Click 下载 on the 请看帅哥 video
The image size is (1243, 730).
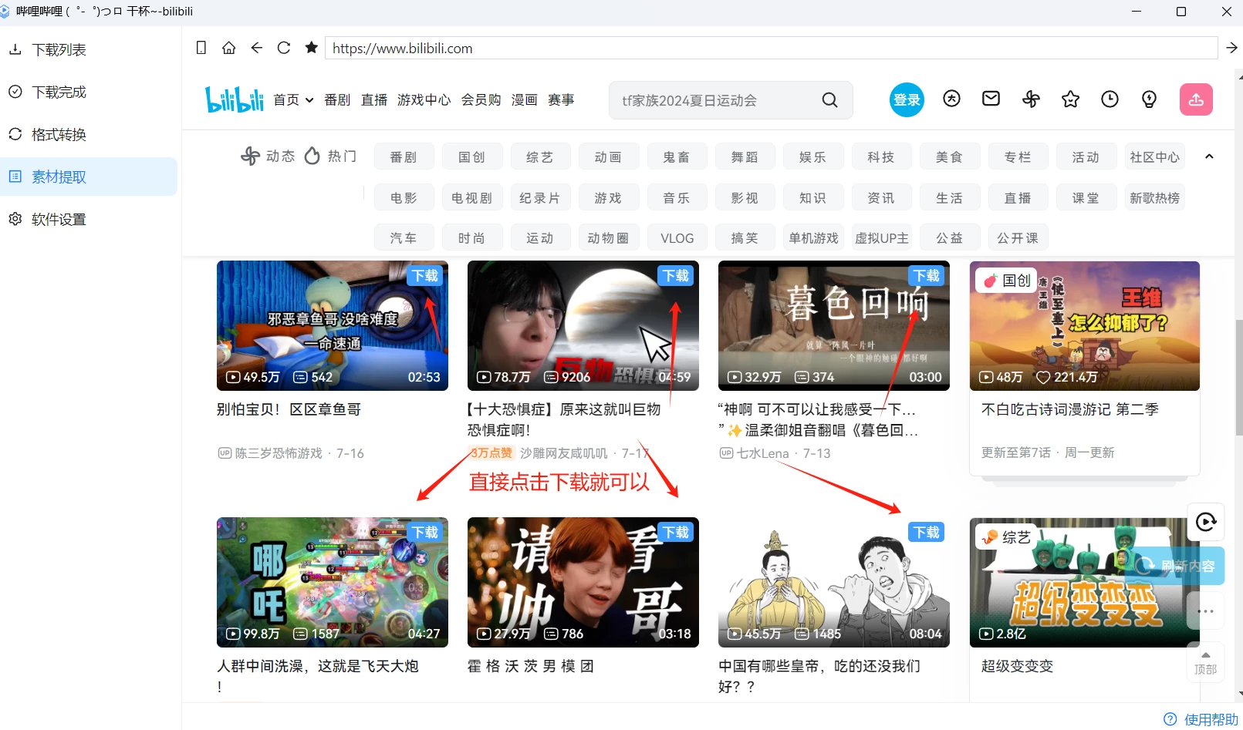coord(676,532)
